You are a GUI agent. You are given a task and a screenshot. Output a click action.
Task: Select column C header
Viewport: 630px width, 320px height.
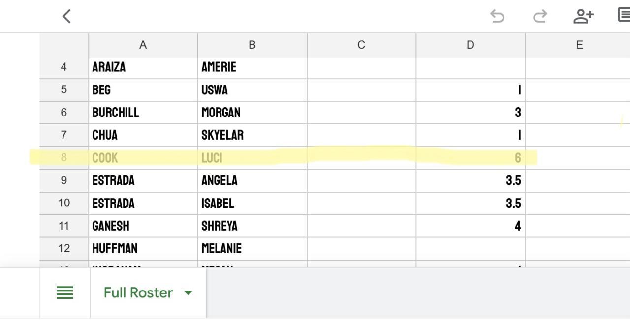click(x=361, y=45)
